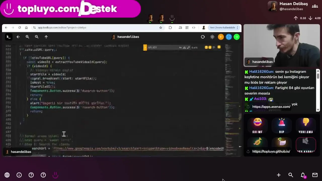Click the green forward circle button
This screenshot has width=322, height=181.
[236, 37]
